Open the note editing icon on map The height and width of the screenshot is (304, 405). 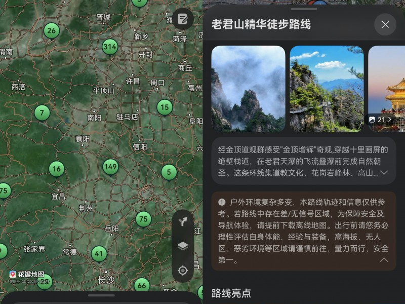[183, 19]
